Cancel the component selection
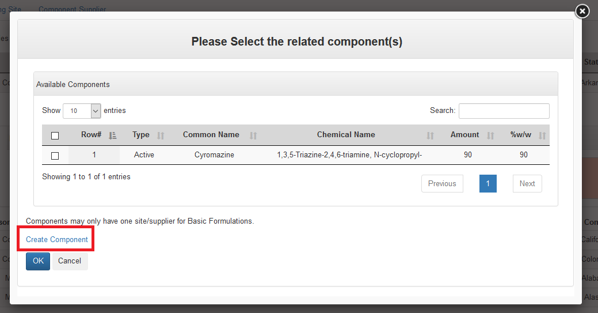598x313 pixels. [x=70, y=261]
